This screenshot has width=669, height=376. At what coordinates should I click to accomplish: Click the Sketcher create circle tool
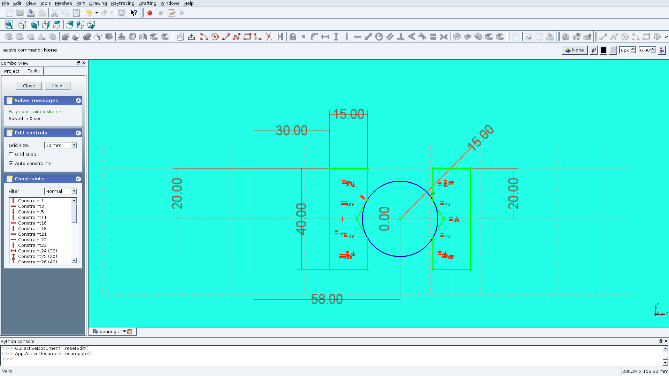click(x=215, y=37)
